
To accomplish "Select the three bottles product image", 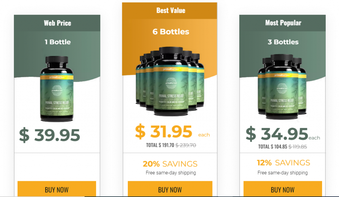I will [282, 87].
